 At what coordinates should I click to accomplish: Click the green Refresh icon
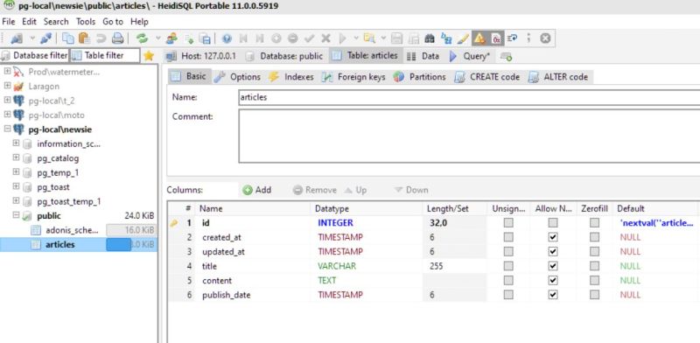click(142, 38)
